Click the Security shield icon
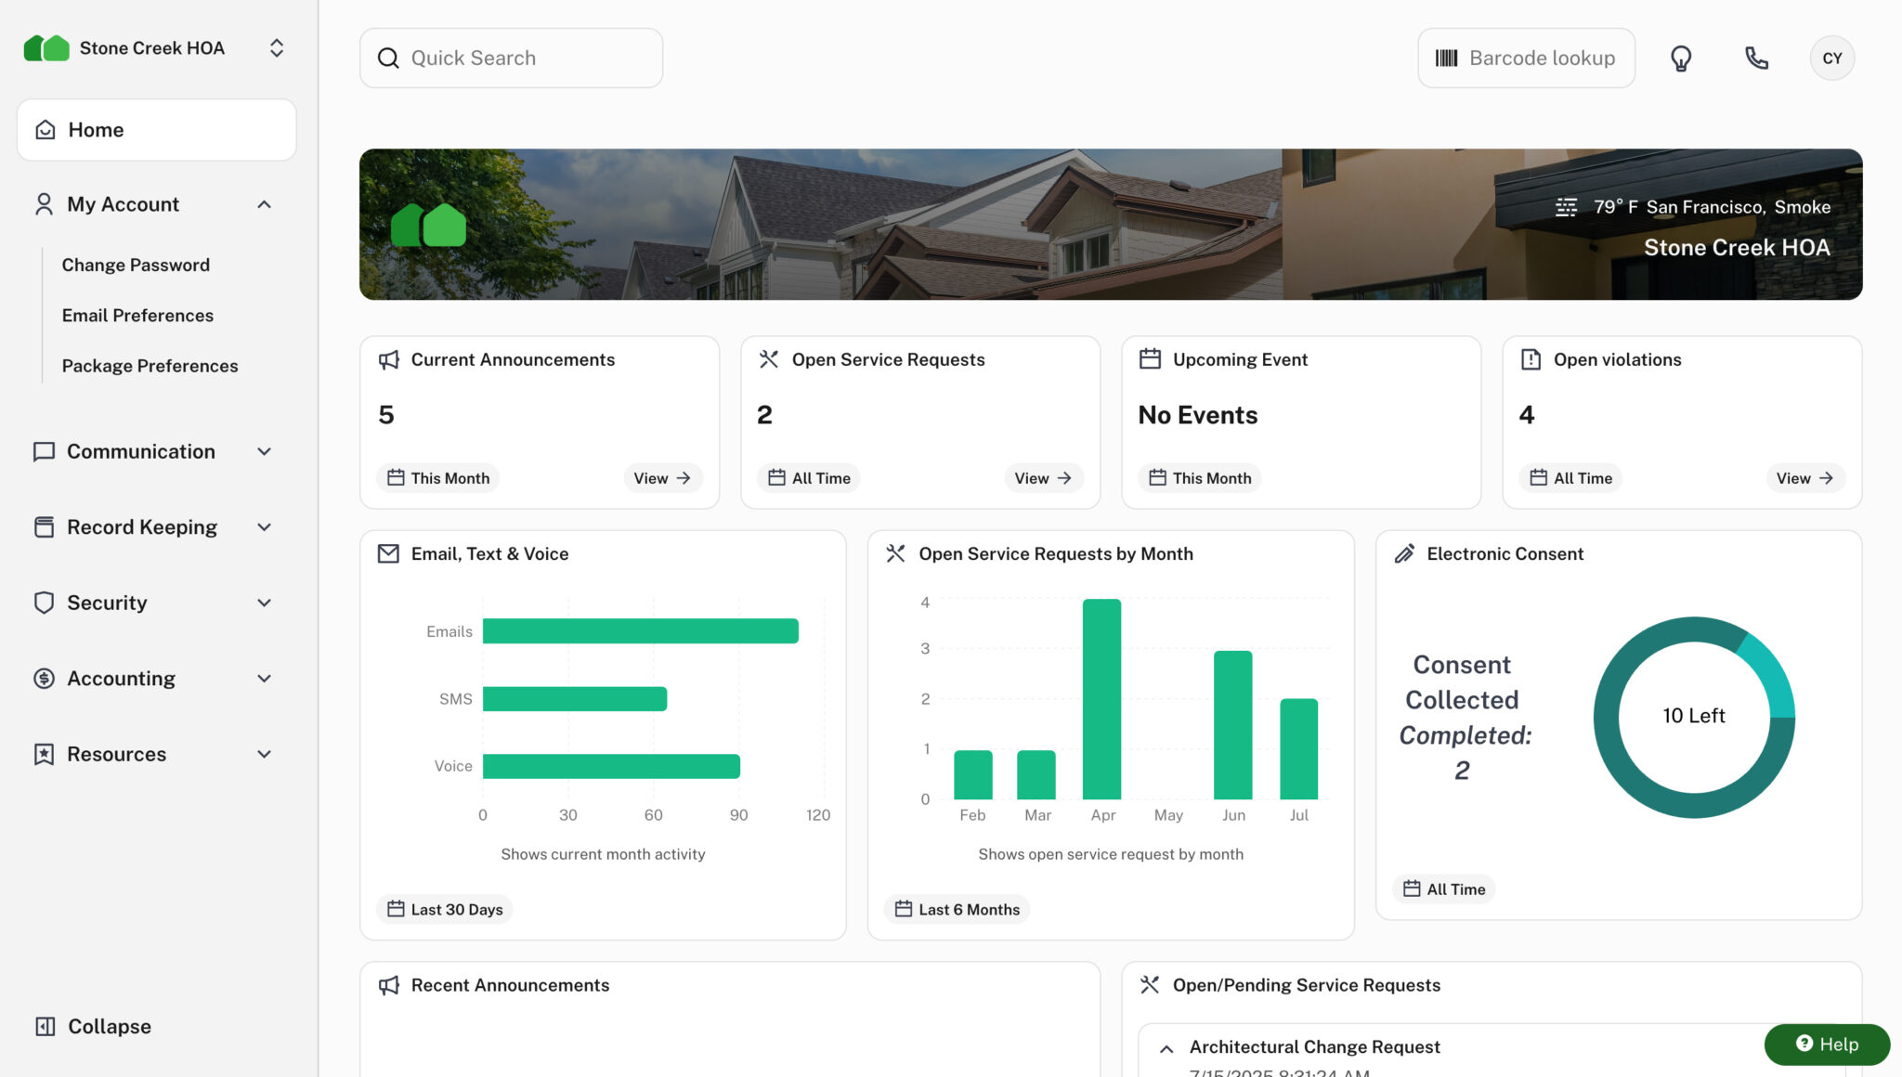Viewport: 1902px width, 1077px height. [x=43, y=602]
